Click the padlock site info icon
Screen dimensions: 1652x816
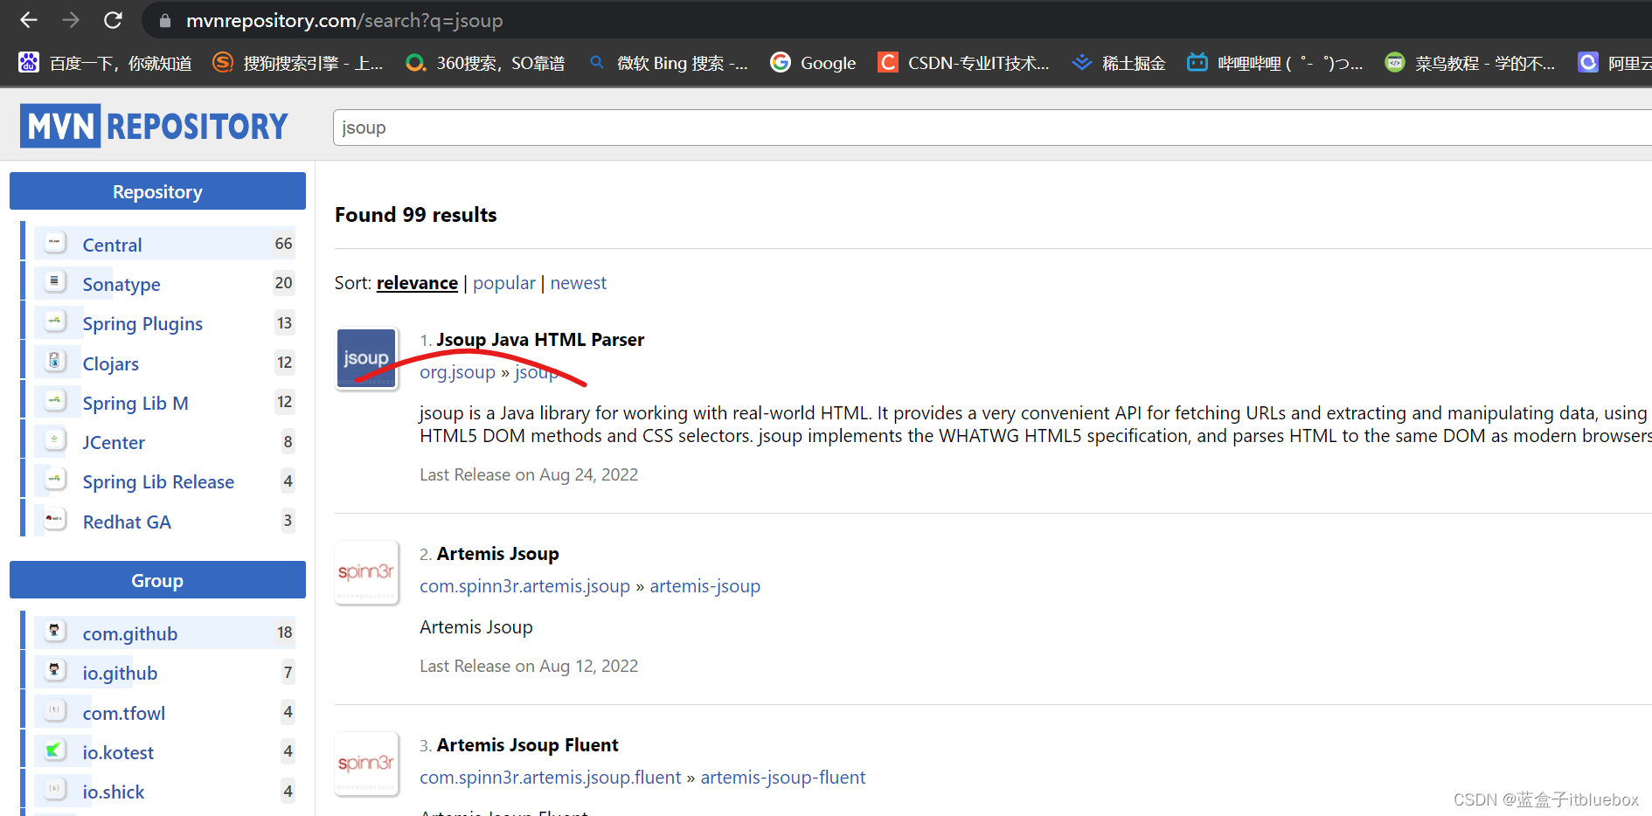[x=164, y=21]
